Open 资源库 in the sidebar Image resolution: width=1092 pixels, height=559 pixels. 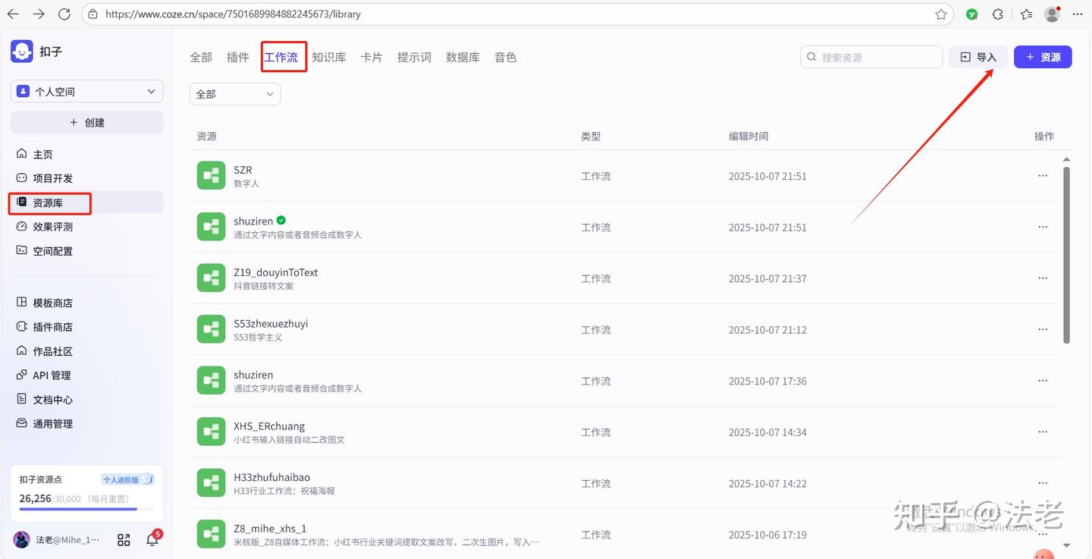86,203
